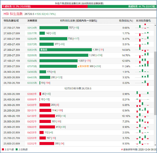Screen dimensions: 157x153
Task: Open bull warrant link 64228牛
Action: [32, 133]
